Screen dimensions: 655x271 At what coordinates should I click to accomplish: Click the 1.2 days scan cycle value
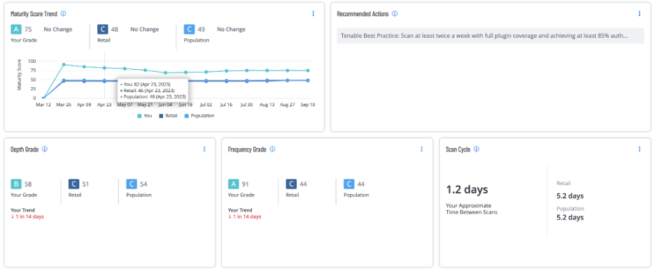467,190
